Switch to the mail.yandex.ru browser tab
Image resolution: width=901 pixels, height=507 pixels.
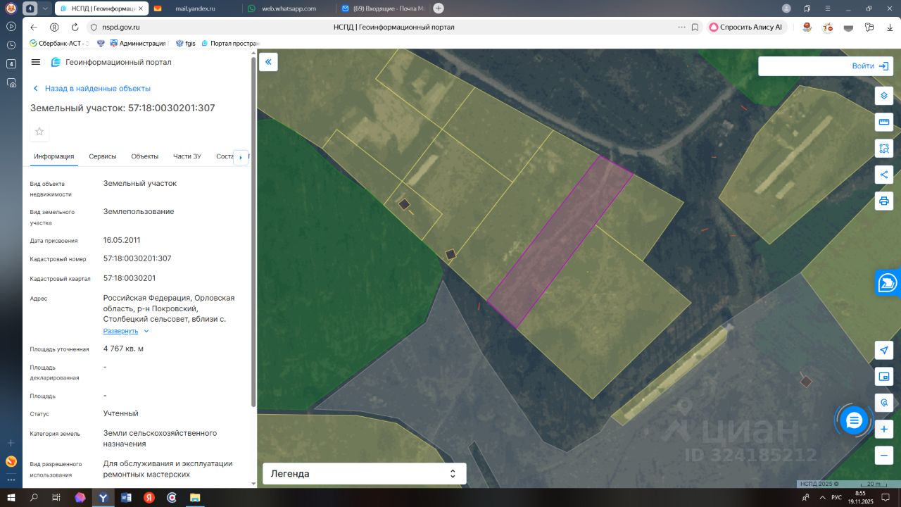click(x=195, y=8)
